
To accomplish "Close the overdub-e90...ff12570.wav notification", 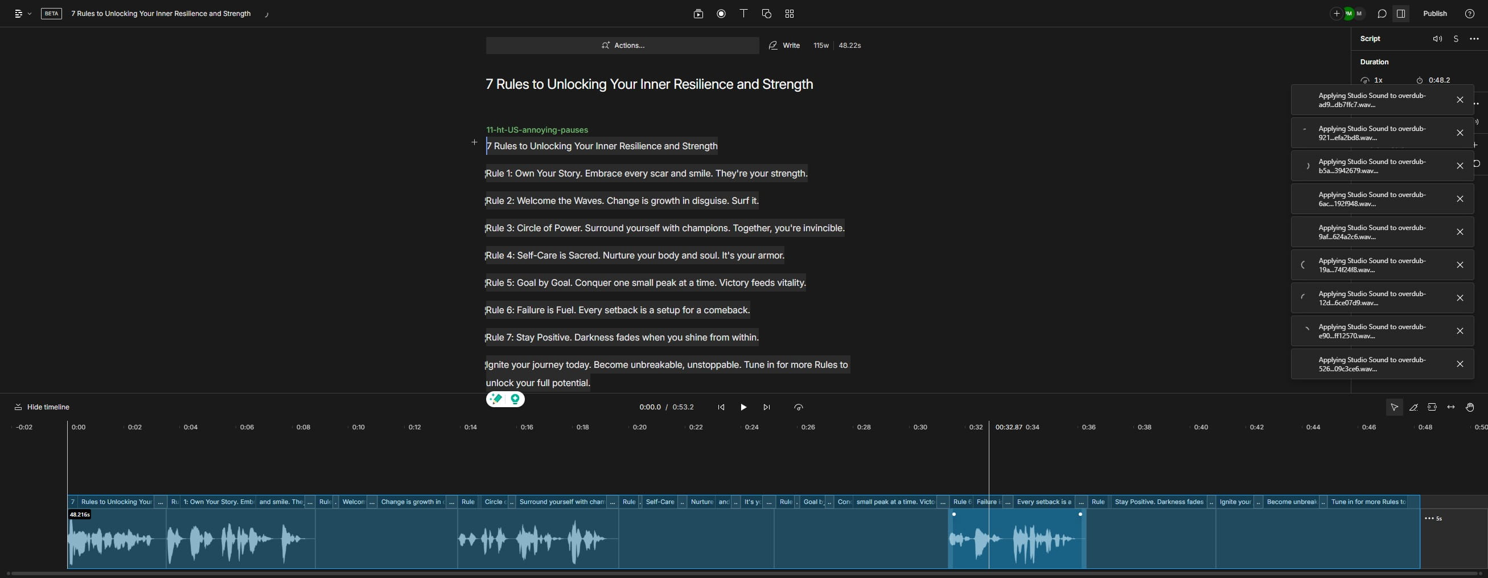I will point(1460,331).
